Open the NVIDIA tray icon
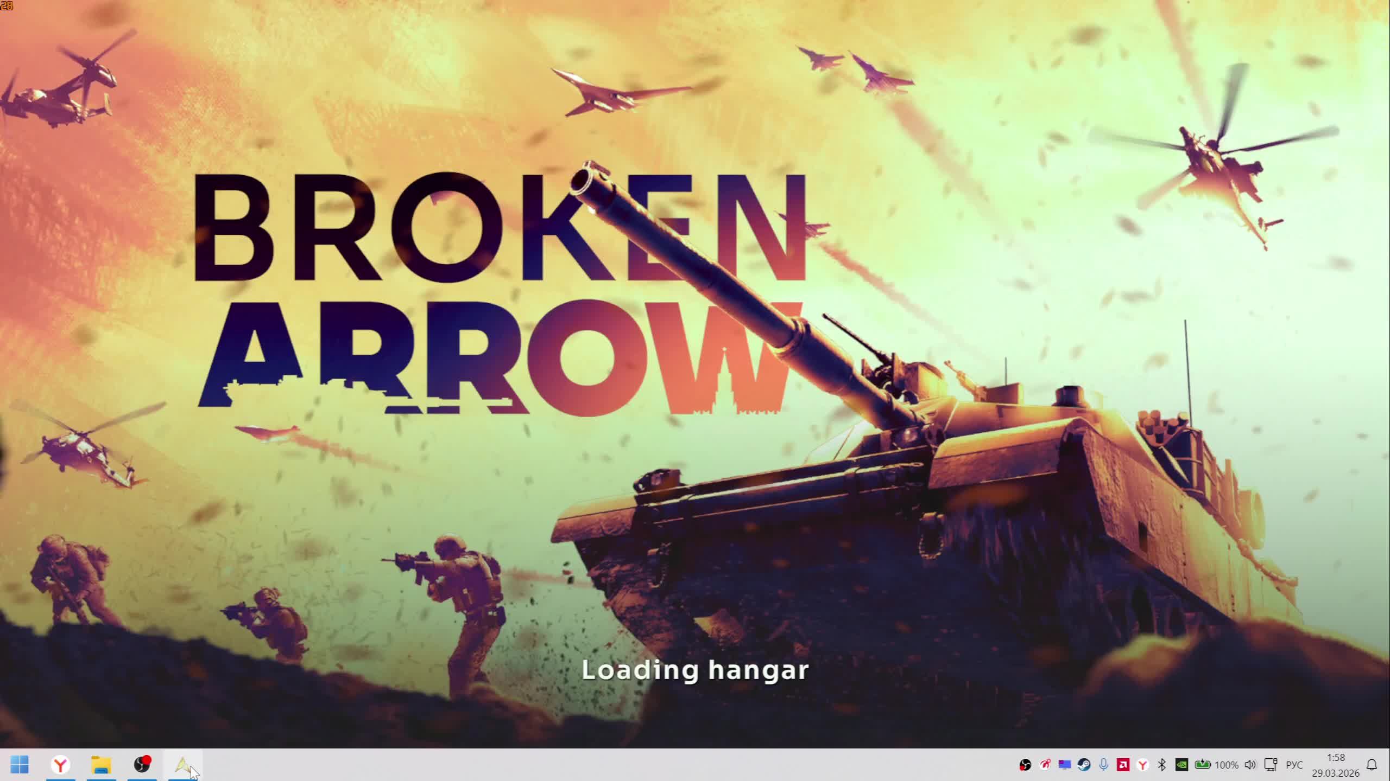The height and width of the screenshot is (781, 1390). tap(1181, 765)
